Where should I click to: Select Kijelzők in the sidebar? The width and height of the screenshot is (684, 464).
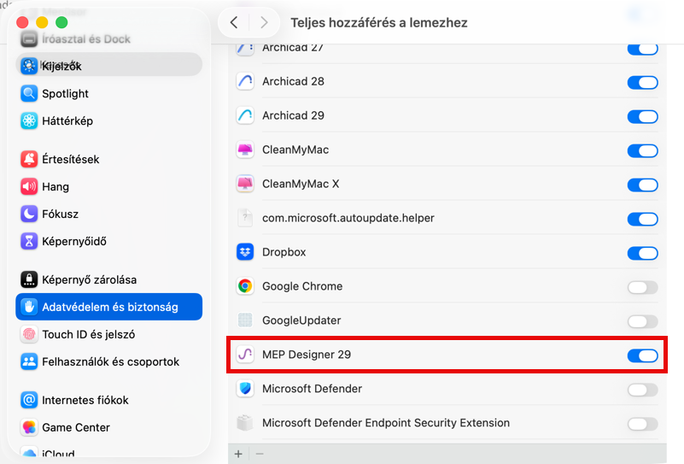[108, 65]
